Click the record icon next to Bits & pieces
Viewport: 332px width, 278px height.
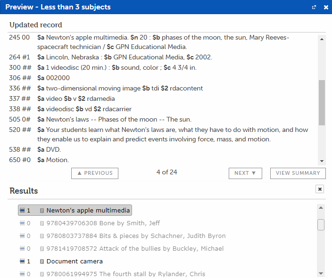tap(42, 236)
